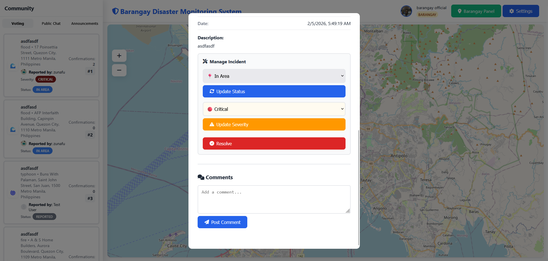Click the Cavite City label on the map

[x=177, y=246]
